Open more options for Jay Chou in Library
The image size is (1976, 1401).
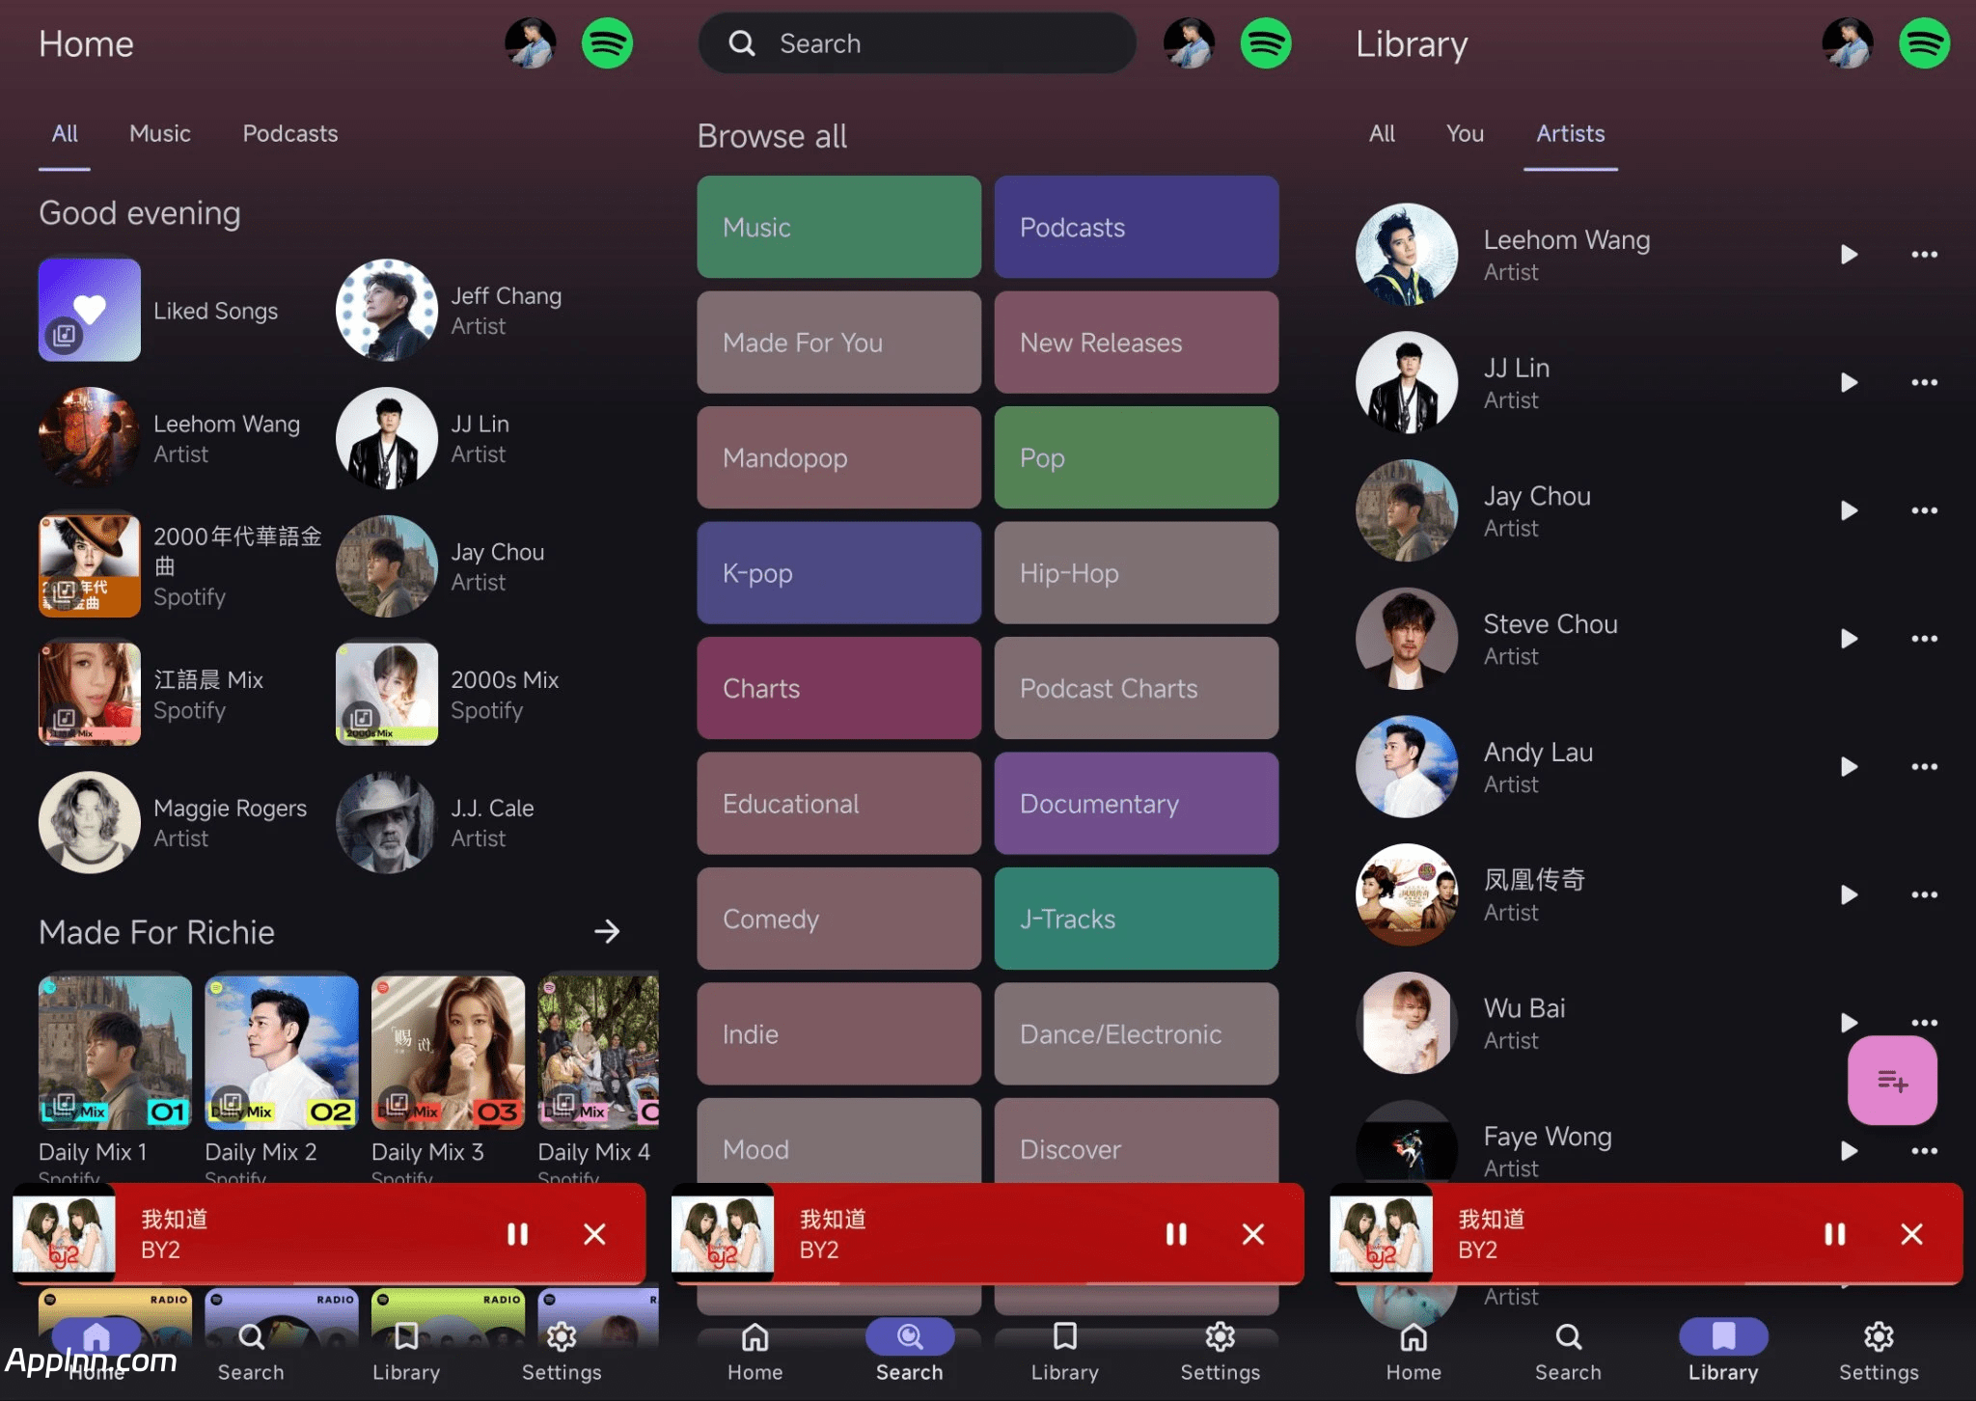[1924, 510]
